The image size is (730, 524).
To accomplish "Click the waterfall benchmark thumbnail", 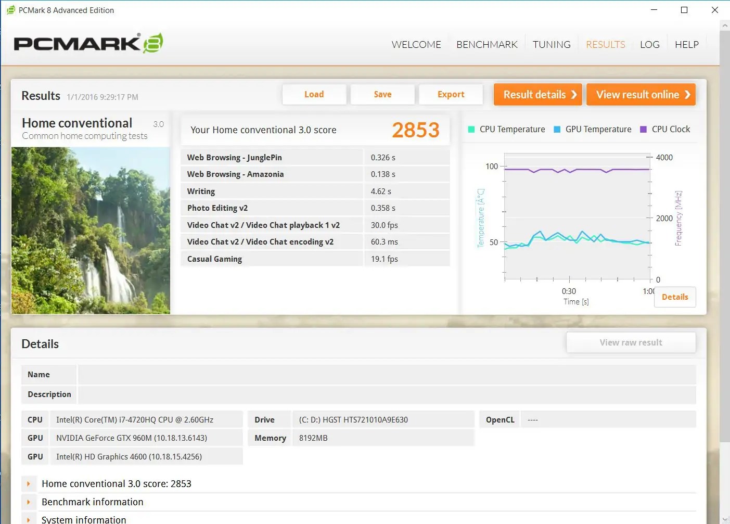I will click(x=91, y=231).
